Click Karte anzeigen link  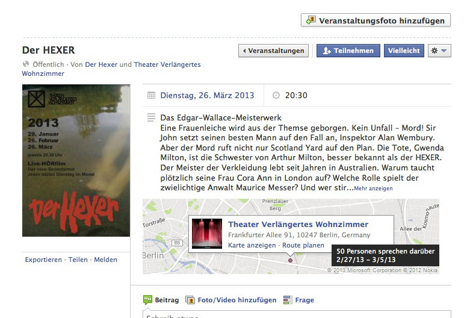[252, 245]
